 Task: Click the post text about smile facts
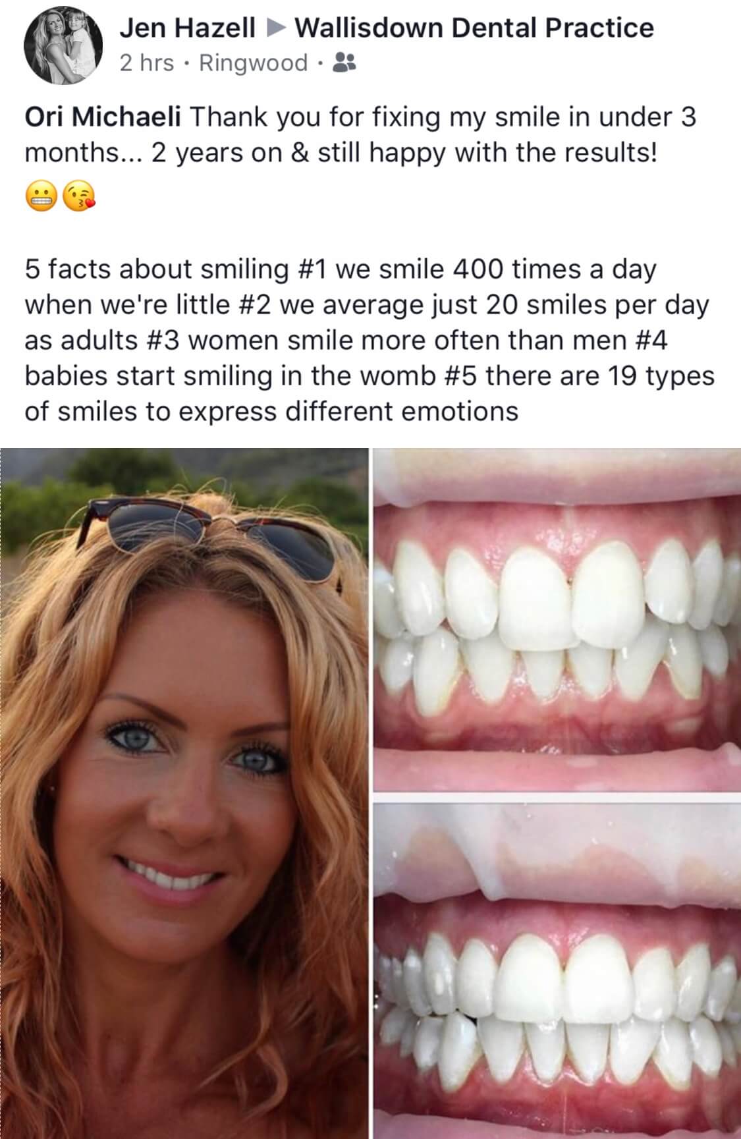pyautogui.click(x=370, y=340)
